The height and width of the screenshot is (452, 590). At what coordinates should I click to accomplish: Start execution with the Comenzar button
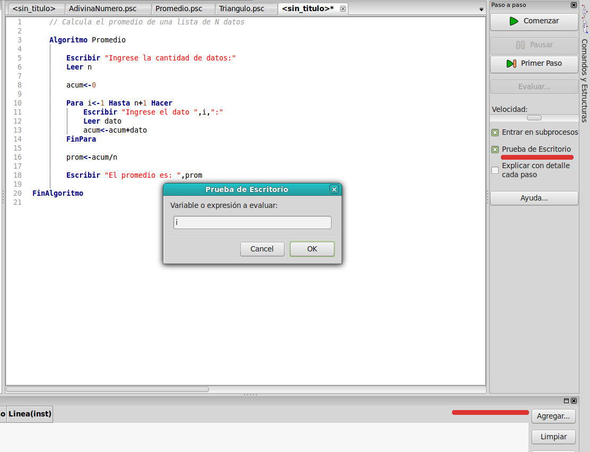point(534,21)
